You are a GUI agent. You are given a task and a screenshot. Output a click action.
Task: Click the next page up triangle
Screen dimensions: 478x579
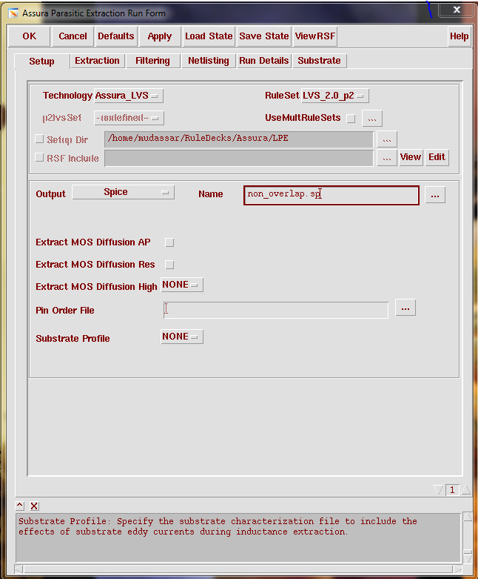tap(466, 490)
